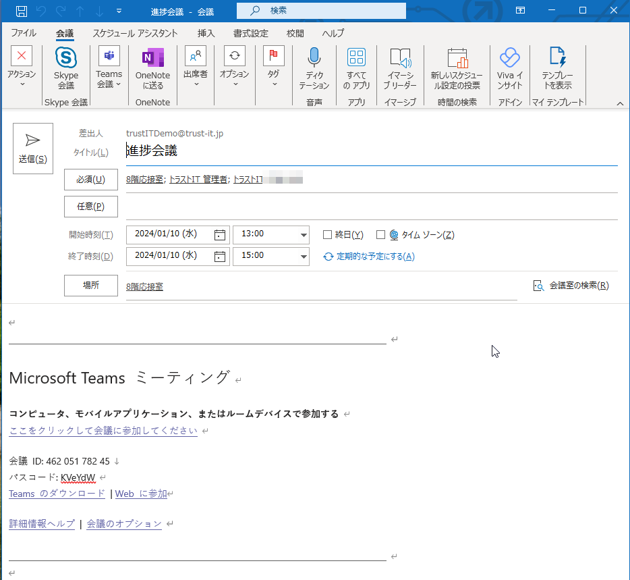Viewport: 630px width, 580px height.
Task: Click the タイトル subject input field
Action: (371, 151)
